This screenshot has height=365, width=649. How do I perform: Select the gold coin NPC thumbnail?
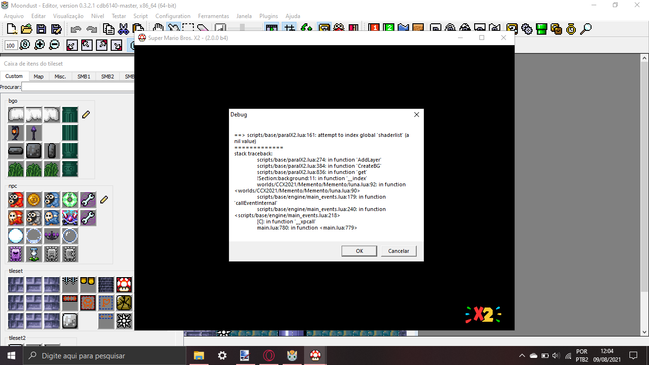(x=34, y=199)
